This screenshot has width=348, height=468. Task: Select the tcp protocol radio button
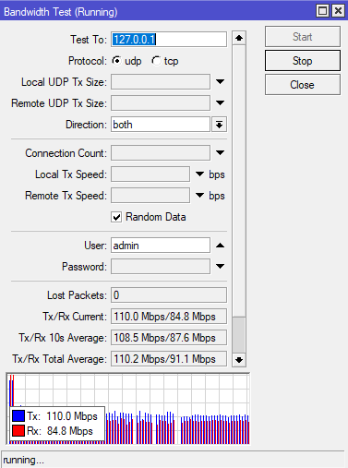click(156, 61)
